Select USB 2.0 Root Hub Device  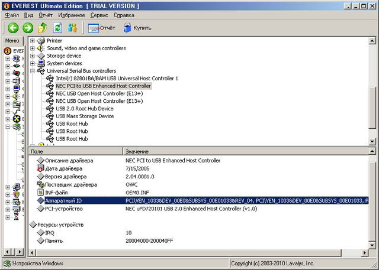tap(85, 109)
